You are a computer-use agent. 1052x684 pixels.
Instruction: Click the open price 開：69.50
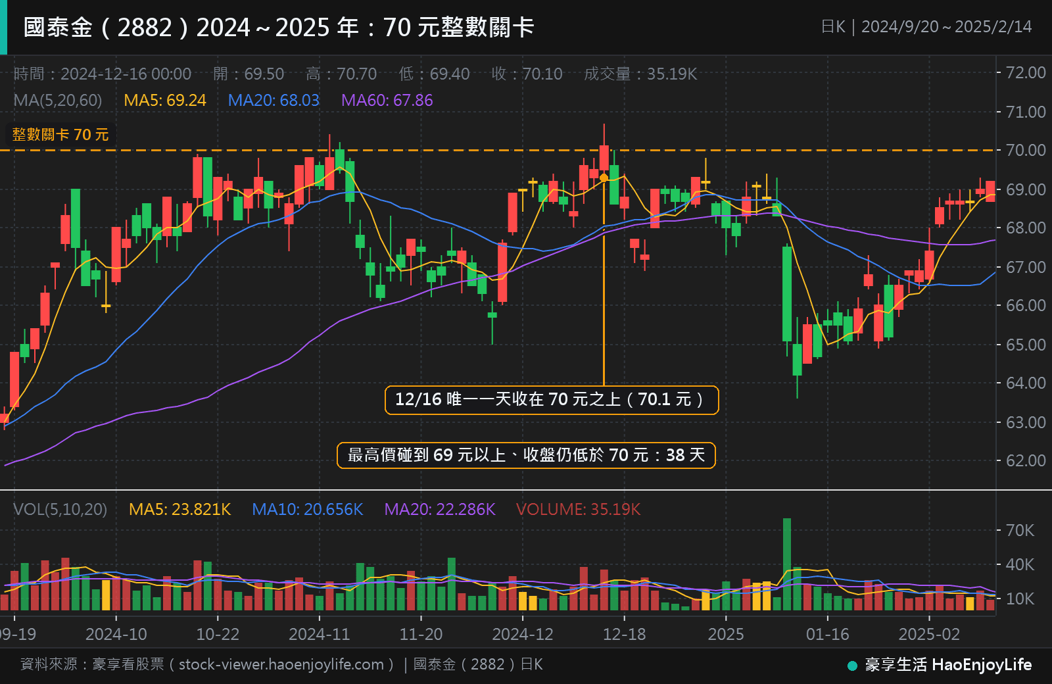click(x=249, y=74)
